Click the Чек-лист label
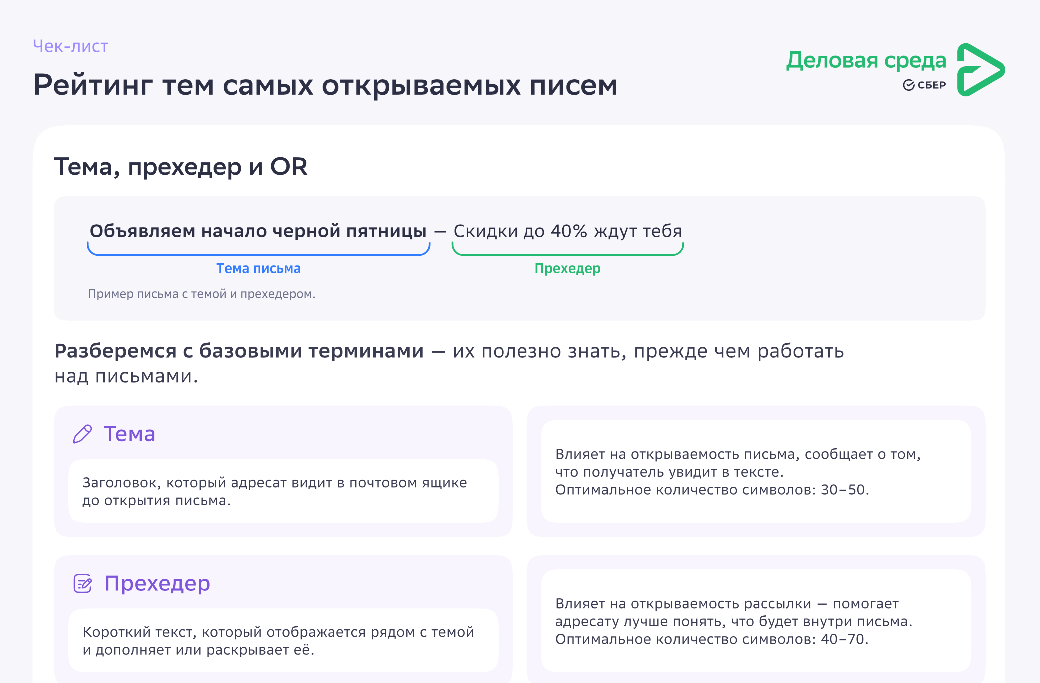The image size is (1040, 683). pos(70,46)
